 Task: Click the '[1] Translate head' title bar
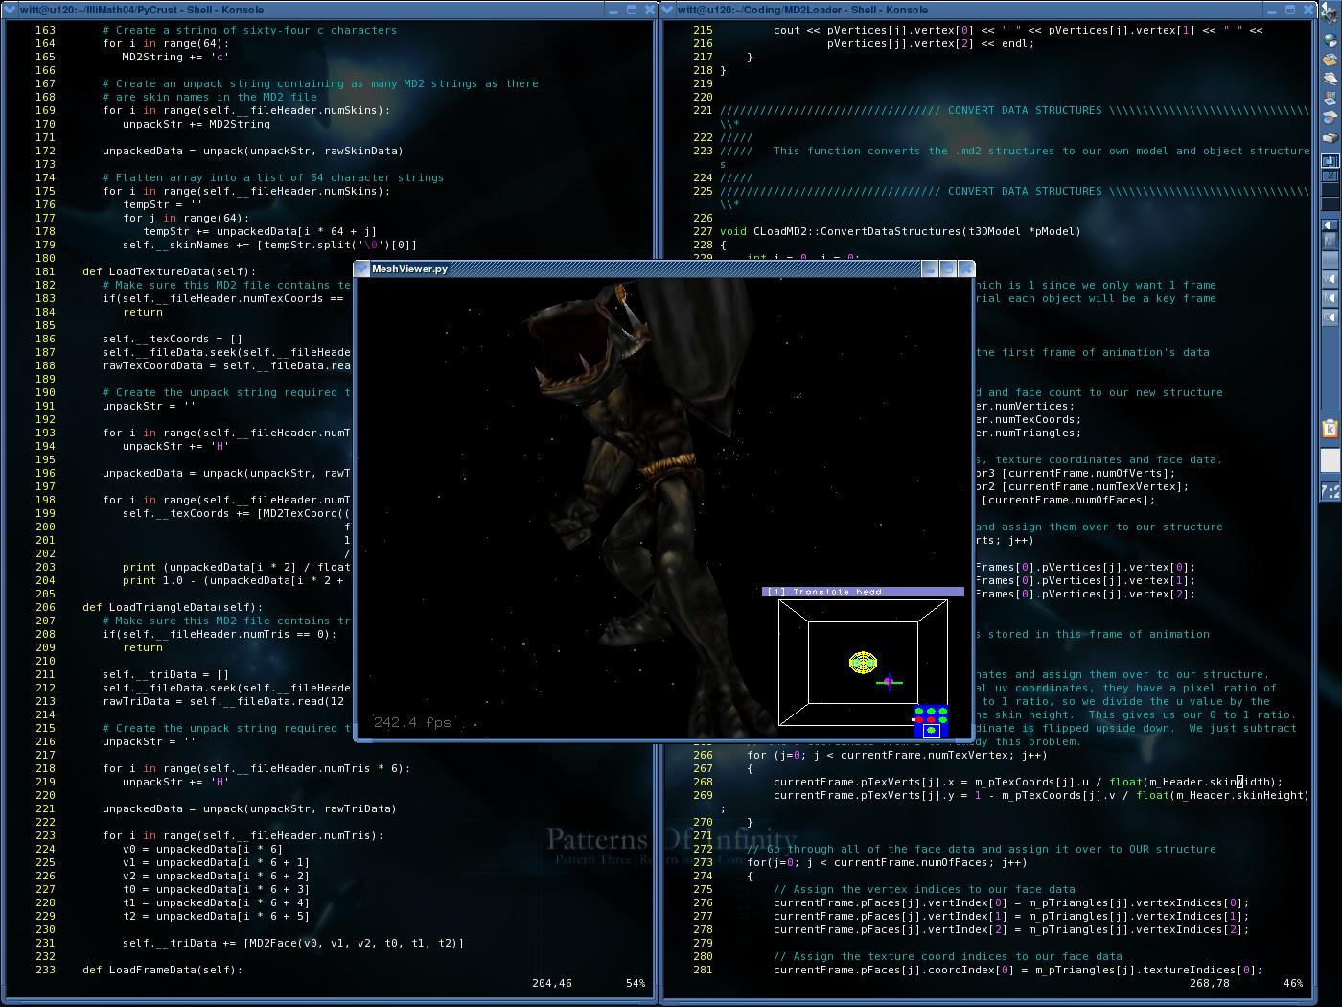pyautogui.click(x=863, y=592)
